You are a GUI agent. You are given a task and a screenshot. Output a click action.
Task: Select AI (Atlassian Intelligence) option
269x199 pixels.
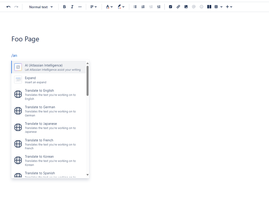click(x=48, y=67)
